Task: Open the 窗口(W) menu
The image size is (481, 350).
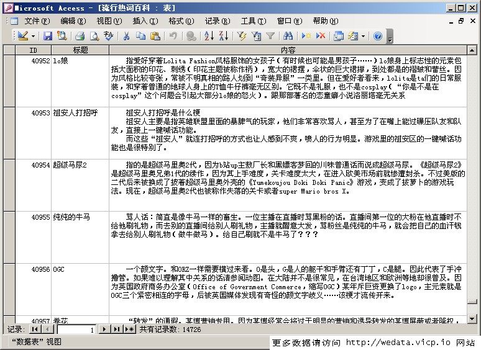Action: (290, 21)
